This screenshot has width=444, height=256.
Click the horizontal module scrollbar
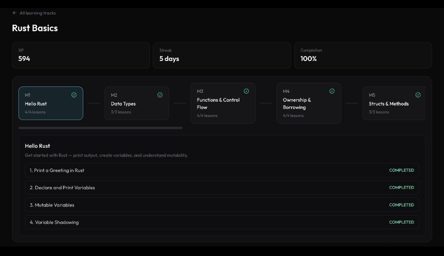click(100, 128)
